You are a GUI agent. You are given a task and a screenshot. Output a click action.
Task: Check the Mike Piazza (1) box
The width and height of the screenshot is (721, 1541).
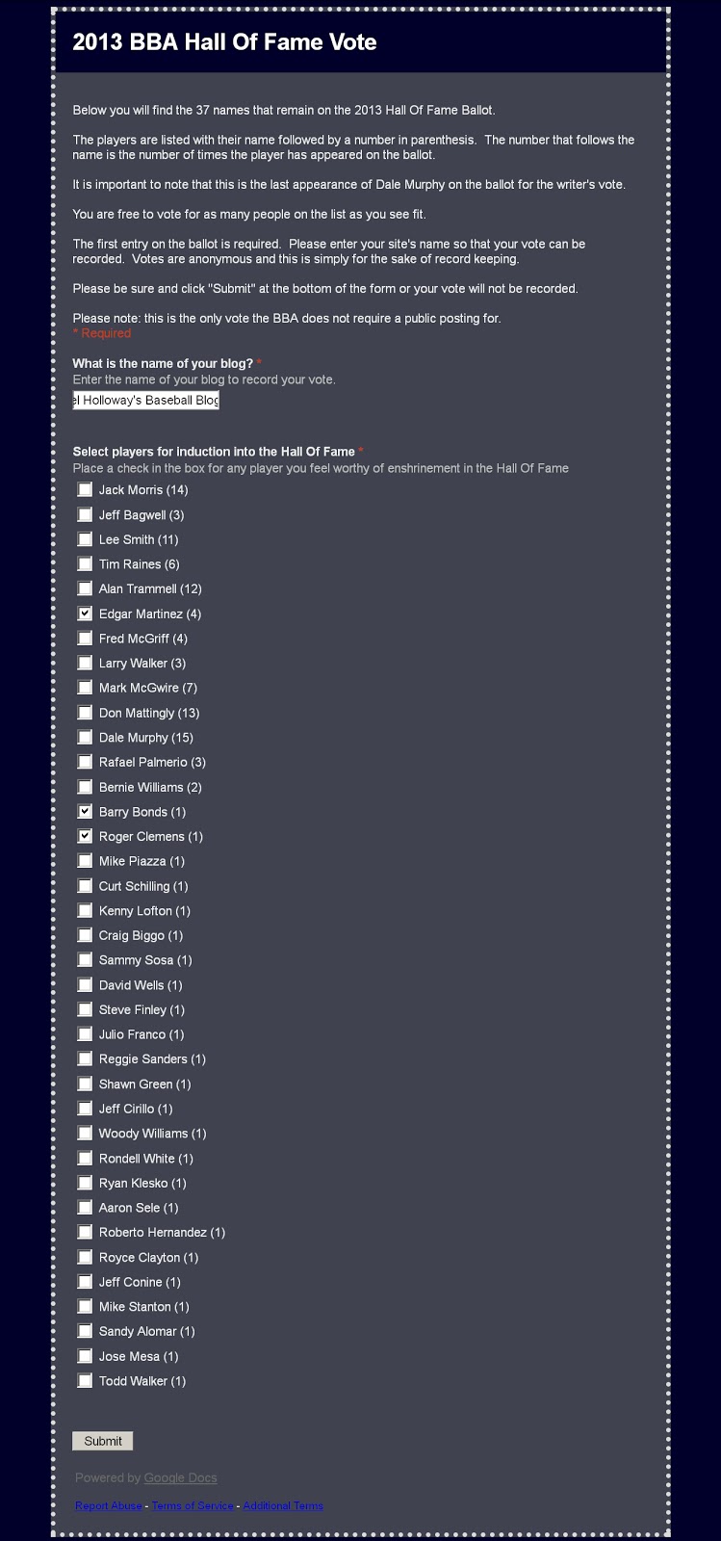coord(85,861)
